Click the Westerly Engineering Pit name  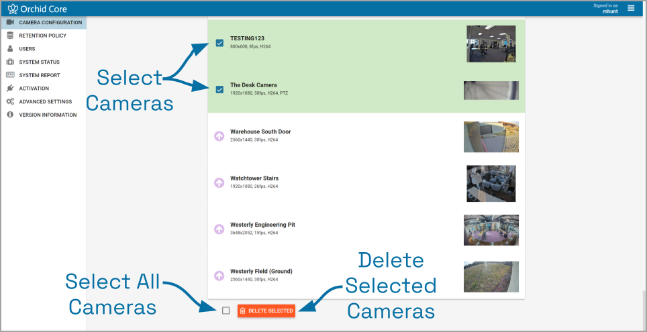tap(262, 225)
